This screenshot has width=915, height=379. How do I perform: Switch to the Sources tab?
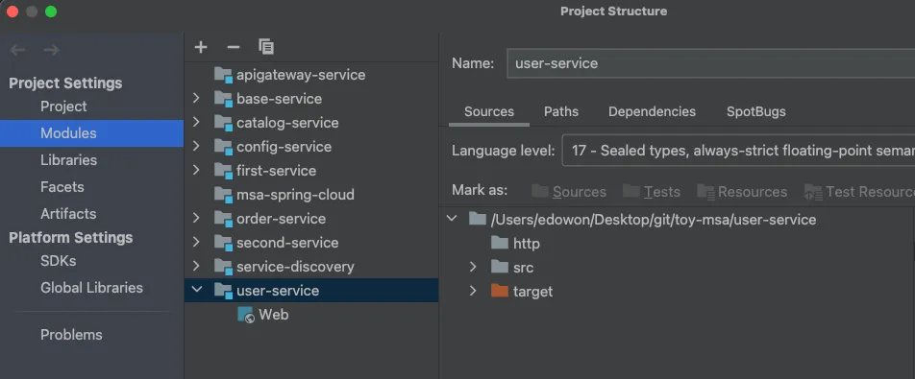489,111
